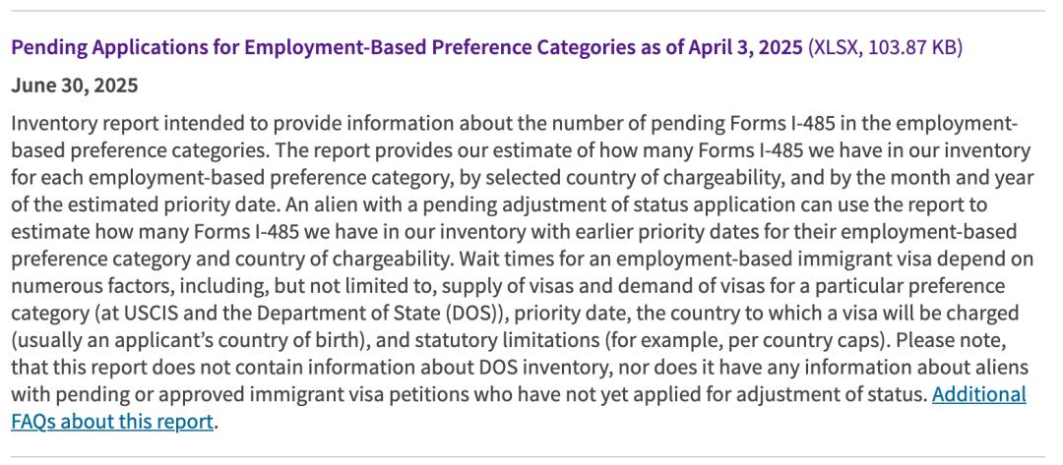Click the (XLSX, 103.87 KB) file size label
Viewport: 1063px width, 465px height.
885,48
